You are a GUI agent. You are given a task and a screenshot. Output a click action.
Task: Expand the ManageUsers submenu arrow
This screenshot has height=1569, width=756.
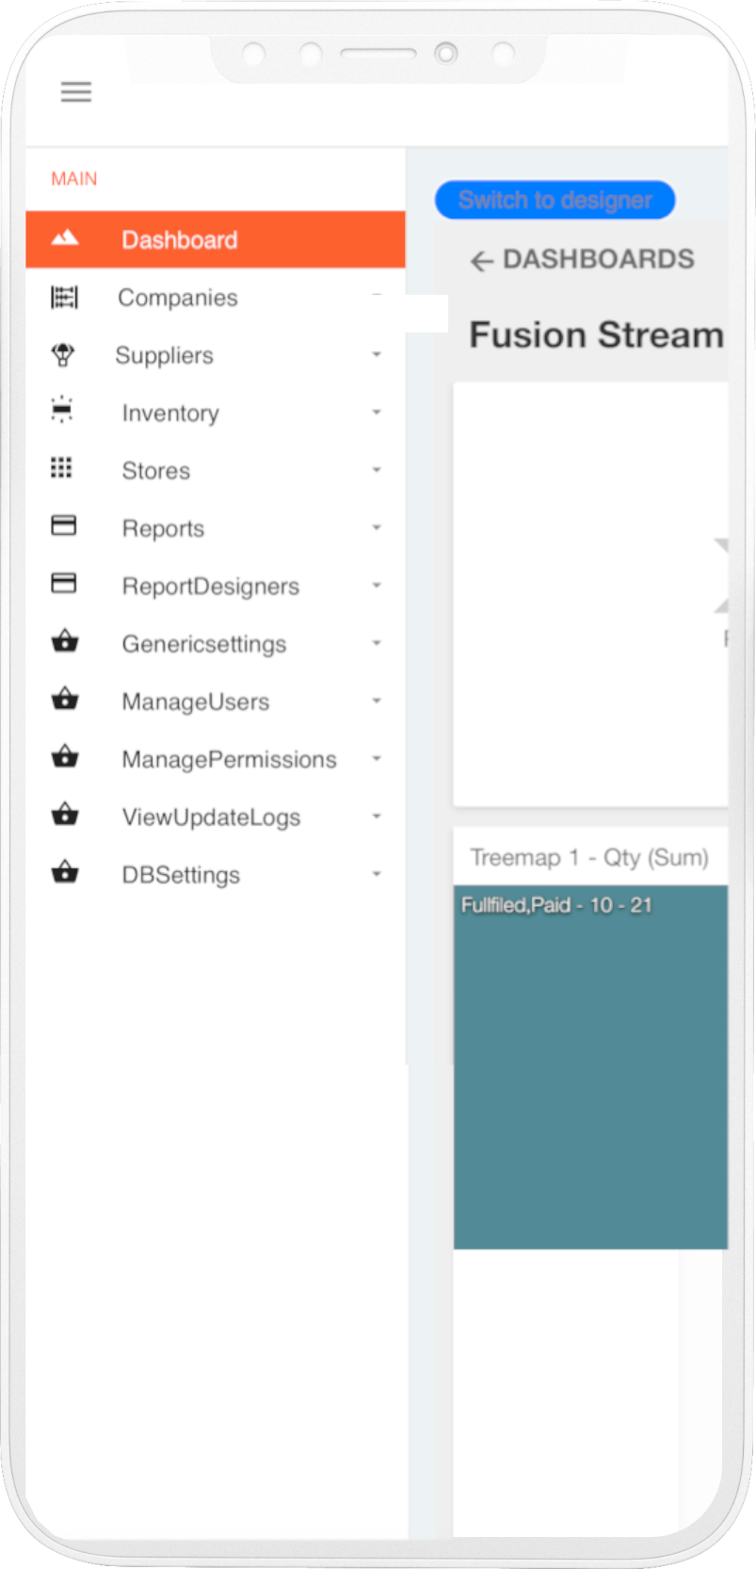point(377,701)
